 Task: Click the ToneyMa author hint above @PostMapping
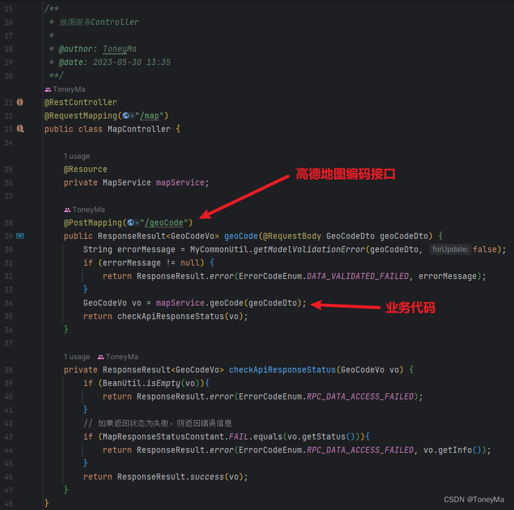pos(89,210)
